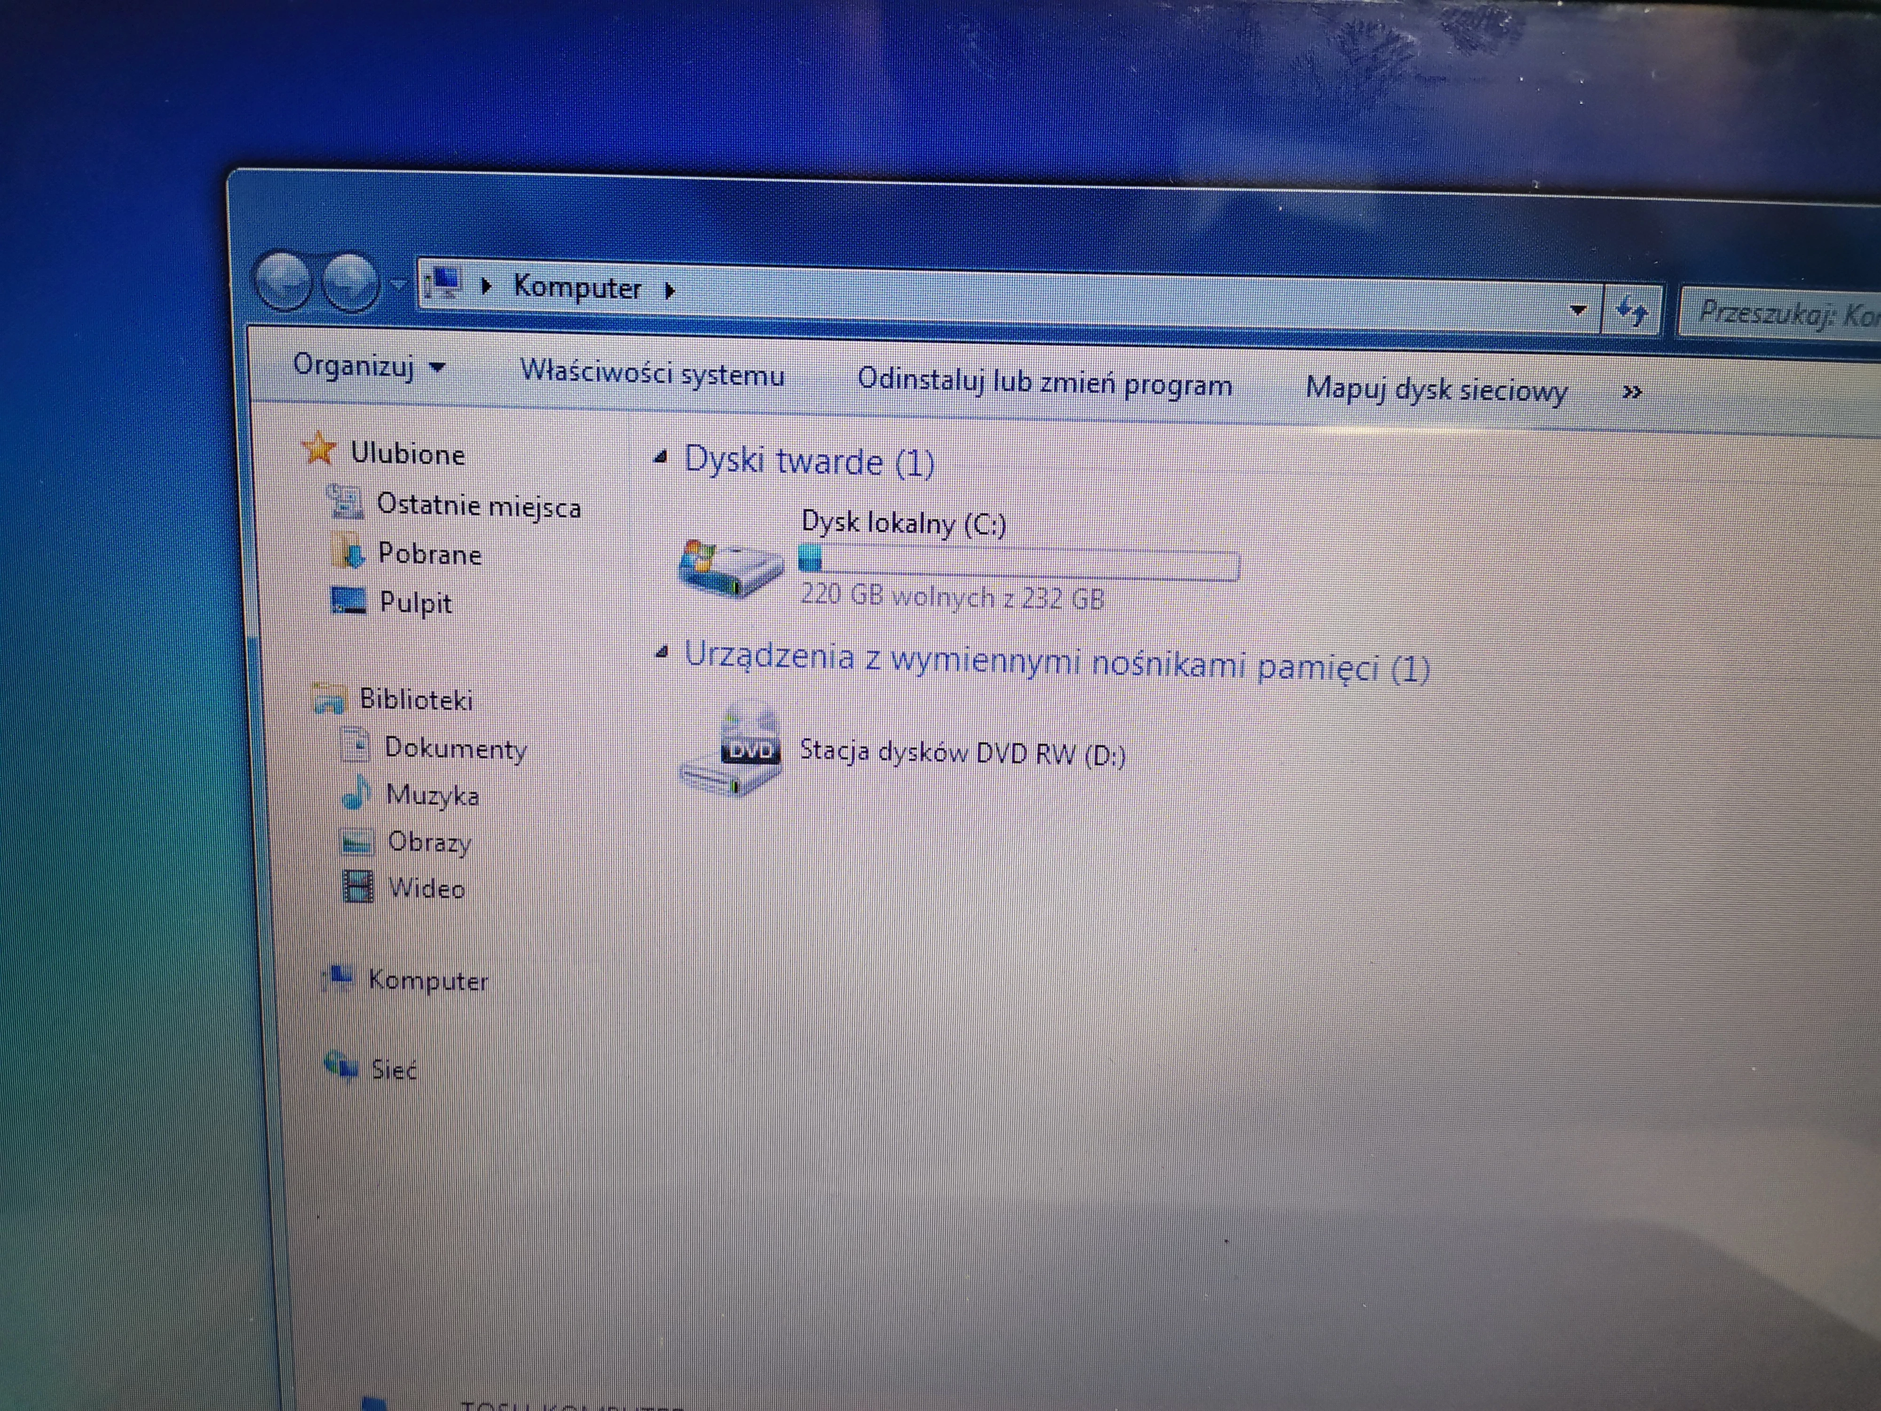
Task: Select the Muzyka note icon
Action: (x=356, y=793)
